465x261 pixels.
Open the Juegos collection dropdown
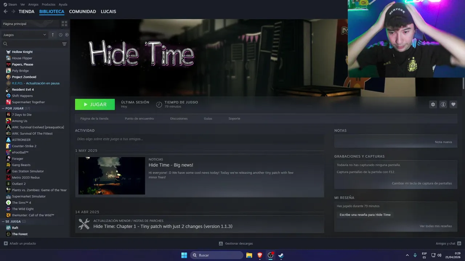pos(25,35)
